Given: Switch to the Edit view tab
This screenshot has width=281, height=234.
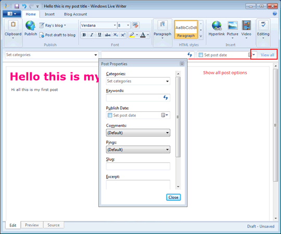Looking at the screenshot, I should point(13,225).
